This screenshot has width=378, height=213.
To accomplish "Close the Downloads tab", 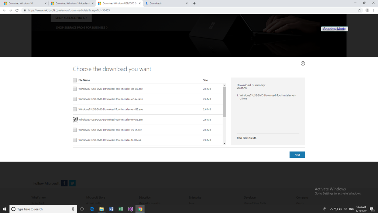I will pos(187,3).
